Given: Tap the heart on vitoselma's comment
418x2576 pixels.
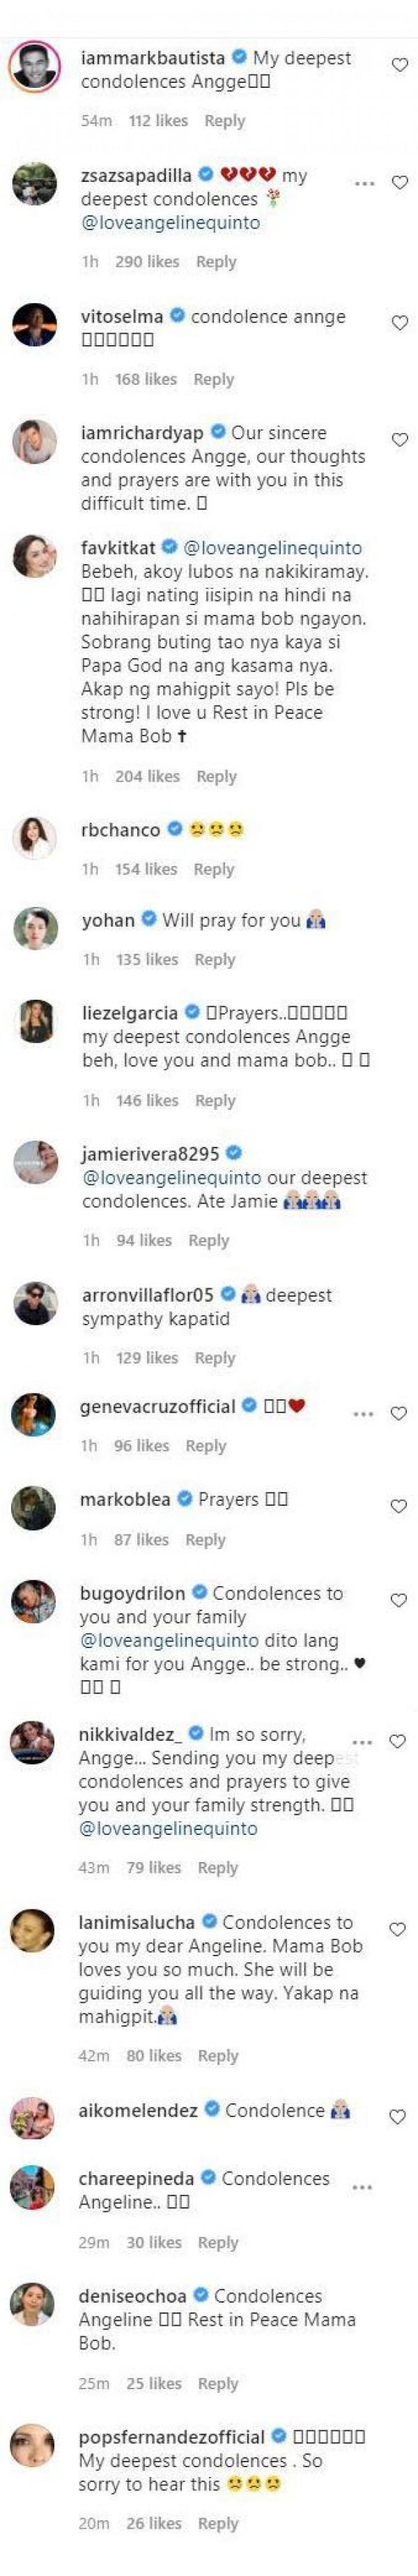Looking at the screenshot, I should click(x=399, y=323).
